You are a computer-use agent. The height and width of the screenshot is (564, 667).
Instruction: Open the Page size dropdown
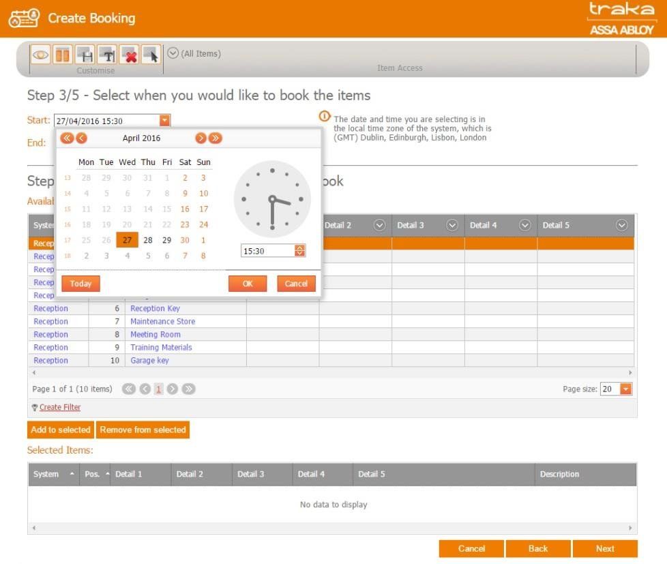pos(625,389)
